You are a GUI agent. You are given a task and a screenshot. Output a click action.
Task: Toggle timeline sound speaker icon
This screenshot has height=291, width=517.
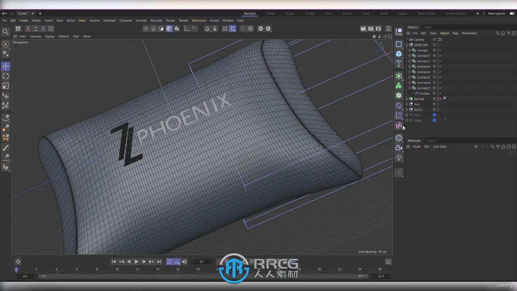(x=185, y=261)
